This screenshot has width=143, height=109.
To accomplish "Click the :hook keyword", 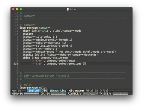I will coord(26,31).
